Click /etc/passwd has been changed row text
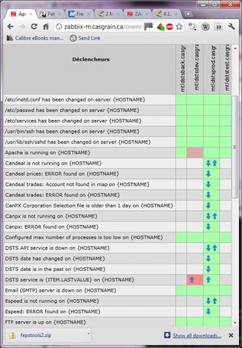The height and width of the screenshot is (348, 242). (72, 110)
